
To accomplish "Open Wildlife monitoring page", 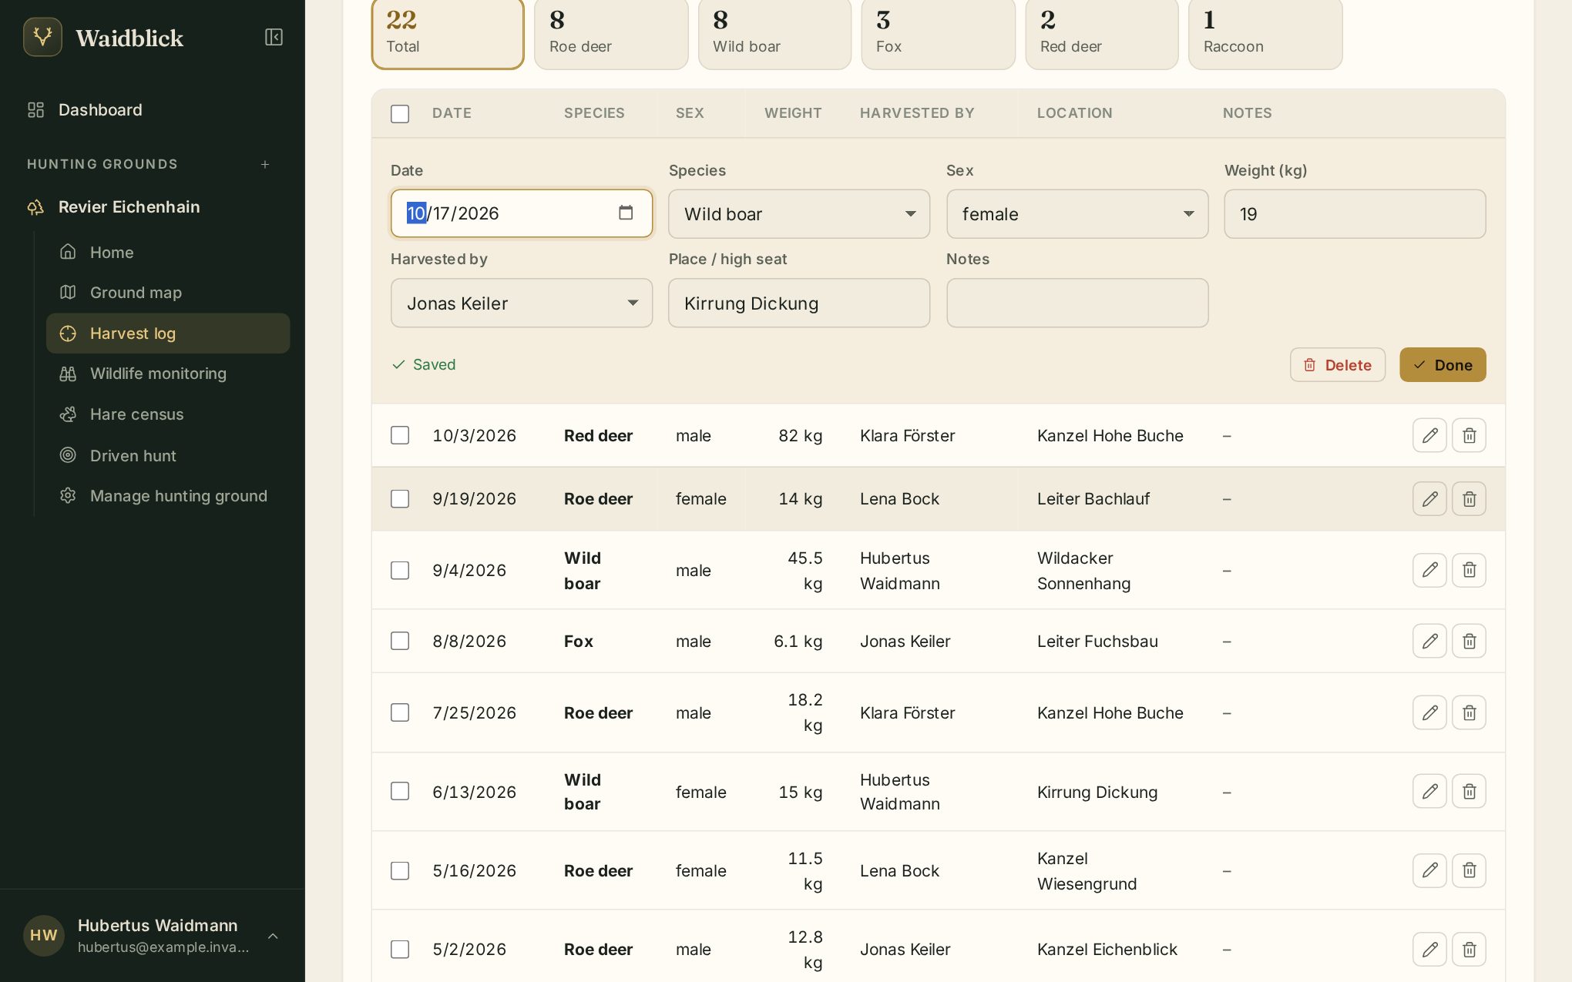I will pos(168,374).
